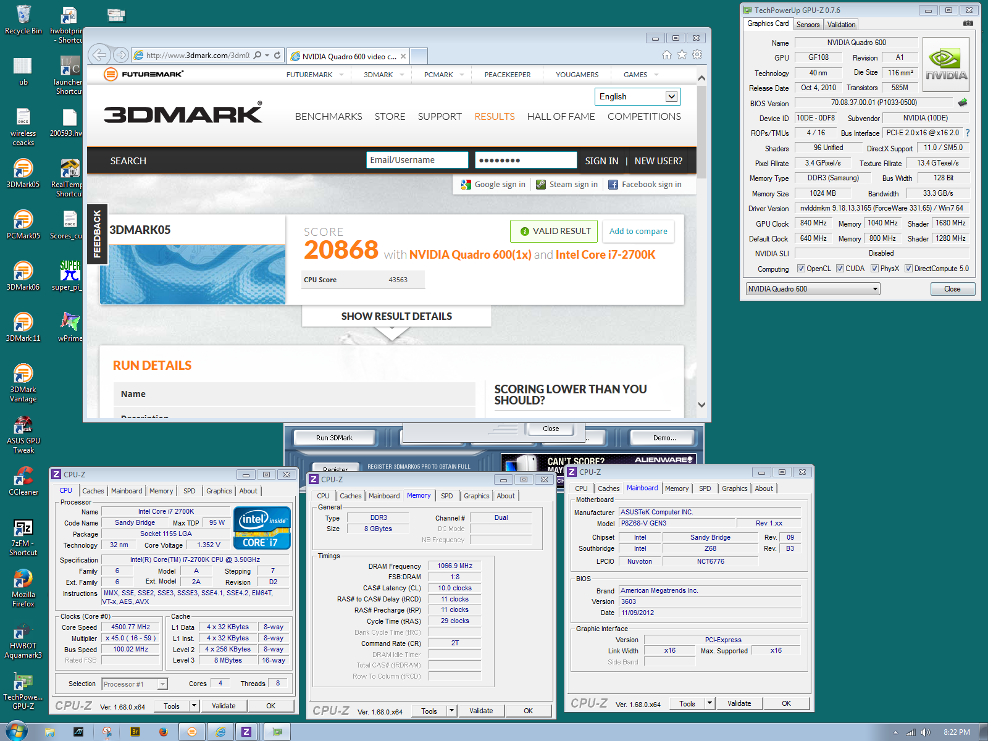Screen dimensions: 988x741
Task: Open English language dropdown on 3DMark site
Action: tap(638, 96)
